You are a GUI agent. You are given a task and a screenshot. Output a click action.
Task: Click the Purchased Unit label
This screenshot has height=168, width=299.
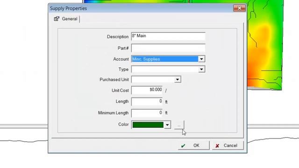pos(114,80)
